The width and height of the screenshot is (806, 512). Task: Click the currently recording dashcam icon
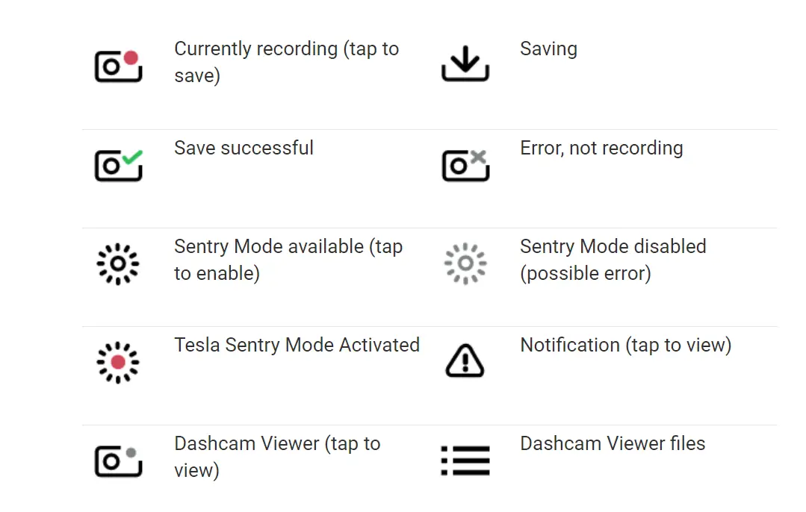click(x=118, y=66)
